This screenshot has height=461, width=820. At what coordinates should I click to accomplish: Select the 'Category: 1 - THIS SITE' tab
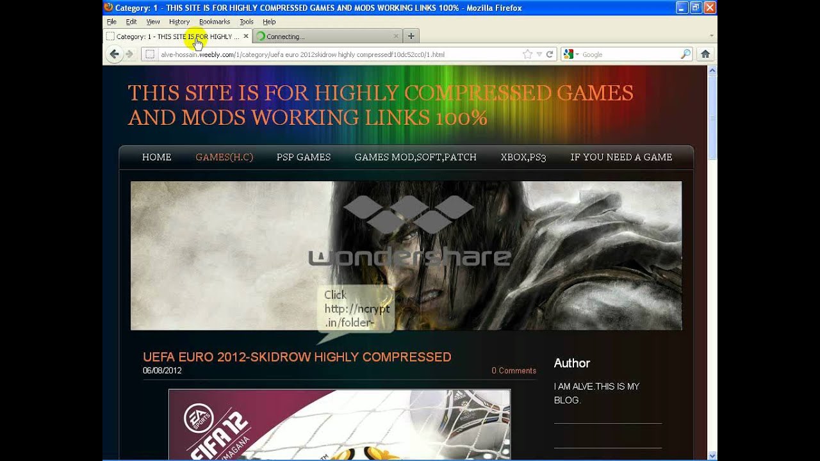[x=177, y=36]
